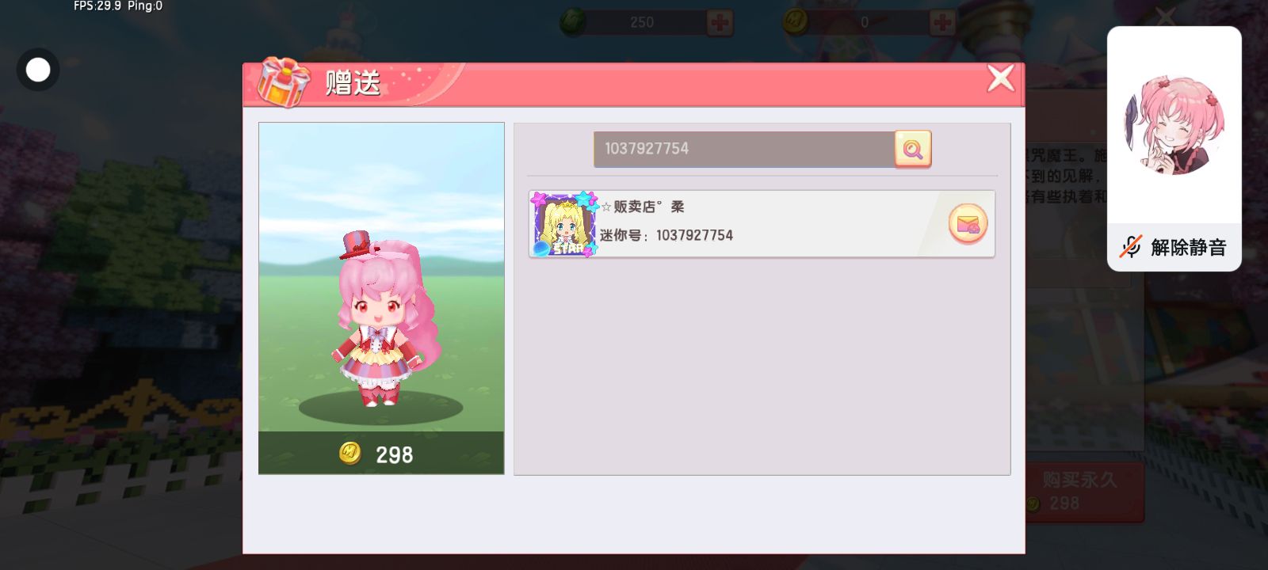Click the pink-haired streamer avatar

coord(1174,125)
